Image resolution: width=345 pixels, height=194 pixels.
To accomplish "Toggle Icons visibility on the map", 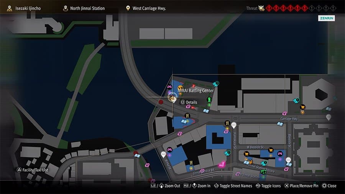I will coord(268,186).
